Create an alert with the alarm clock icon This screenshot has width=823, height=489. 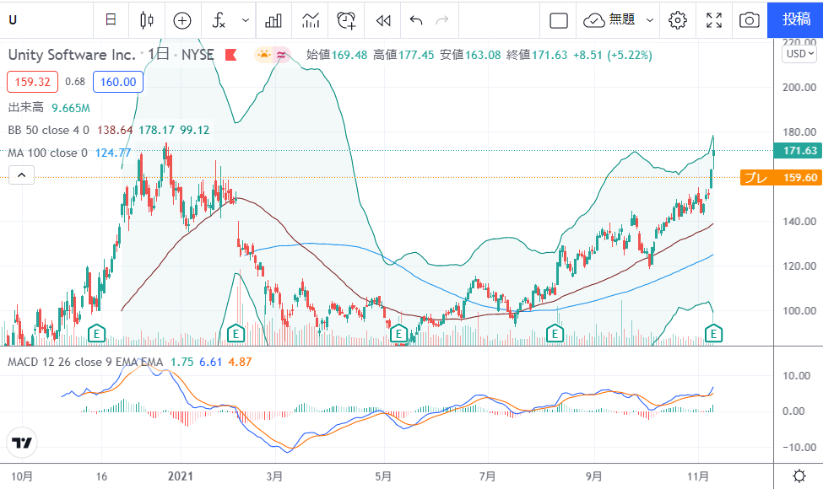pos(346,20)
